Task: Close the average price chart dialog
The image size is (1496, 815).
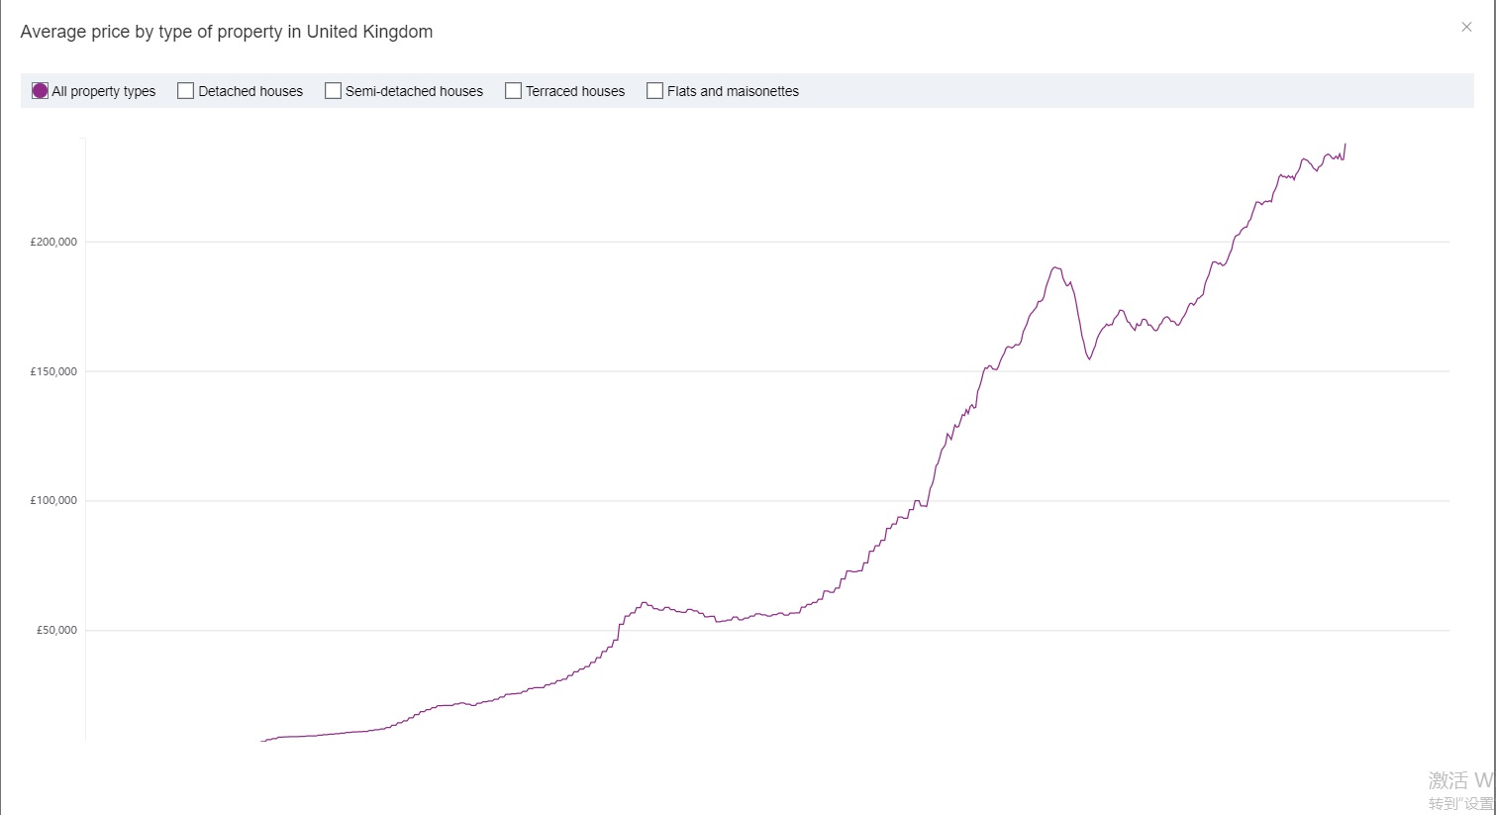Action: coord(1466,27)
